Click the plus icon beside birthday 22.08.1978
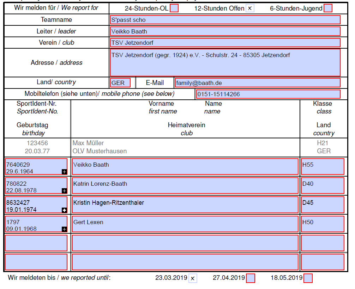 click(x=64, y=191)
